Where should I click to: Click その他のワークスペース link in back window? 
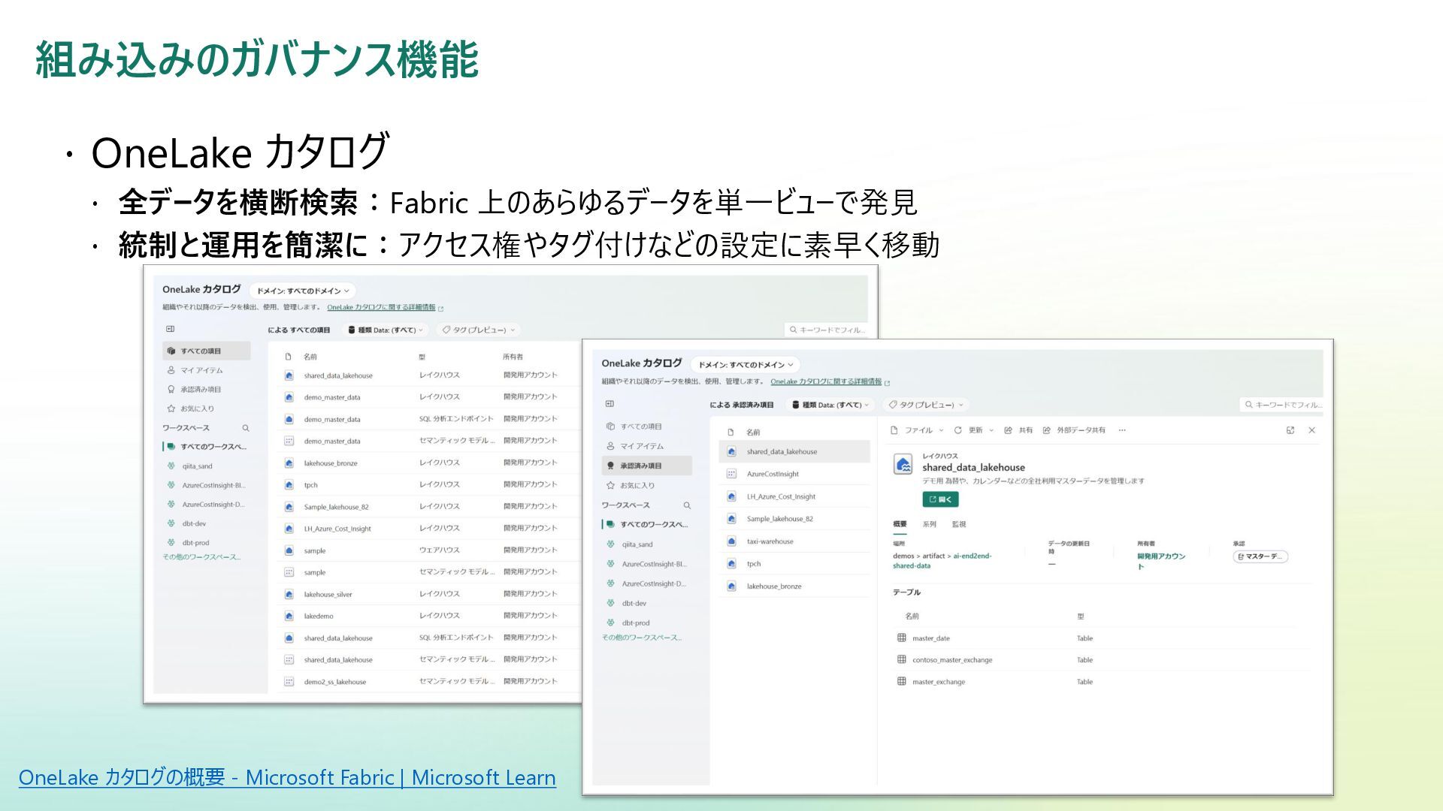tap(202, 557)
